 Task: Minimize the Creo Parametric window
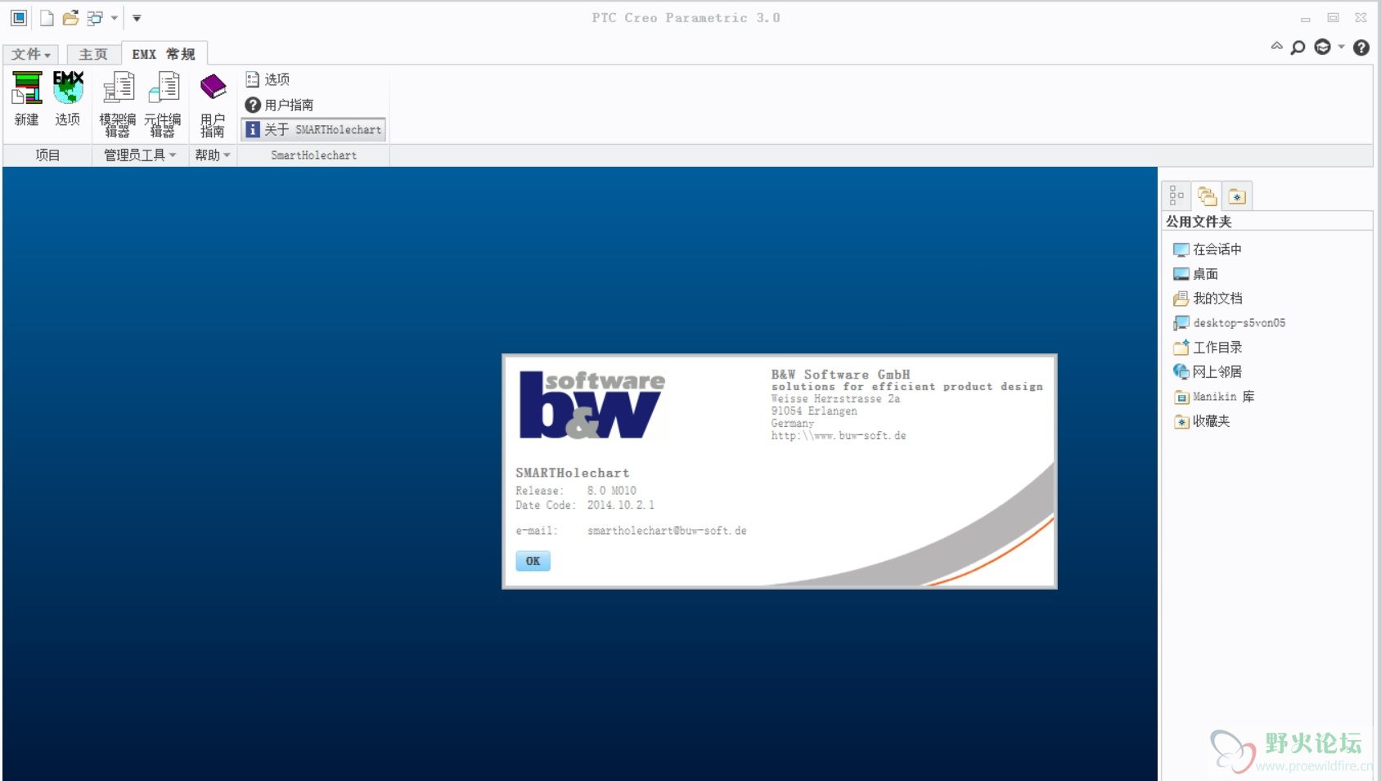pyautogui.click(x=1306, y=18)
